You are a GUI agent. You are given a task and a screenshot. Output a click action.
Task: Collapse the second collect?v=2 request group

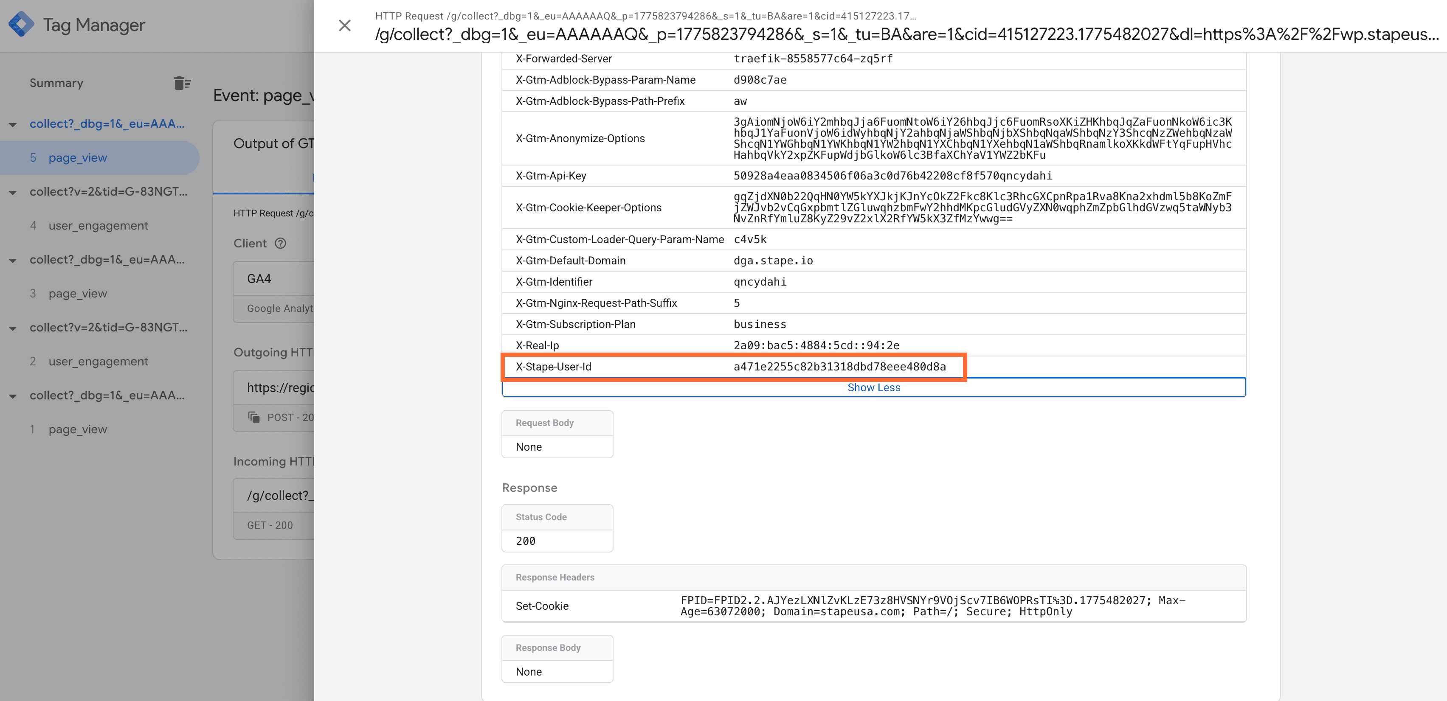(x=12, y=327)
